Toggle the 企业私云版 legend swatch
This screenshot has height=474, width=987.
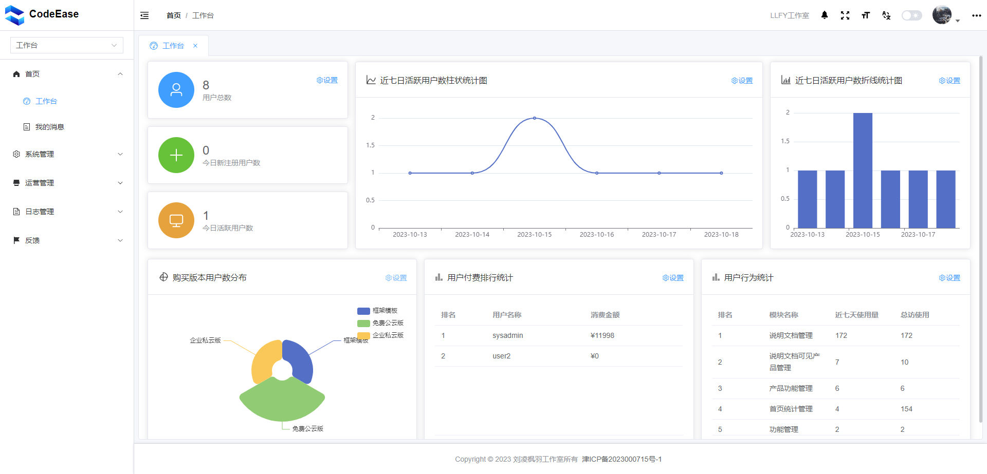tap(363, 335)
